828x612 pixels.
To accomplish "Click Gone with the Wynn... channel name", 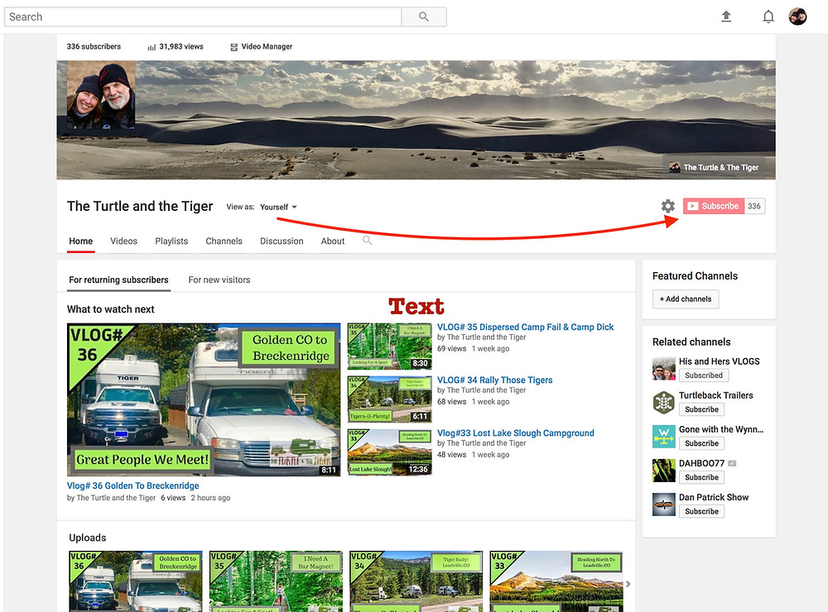I will pyautogui.click(x=721, y=429).
